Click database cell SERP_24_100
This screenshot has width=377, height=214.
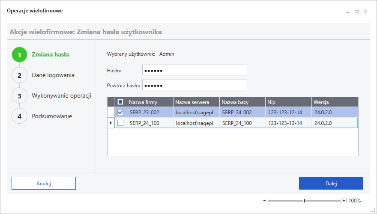click(x=242, y=123)
